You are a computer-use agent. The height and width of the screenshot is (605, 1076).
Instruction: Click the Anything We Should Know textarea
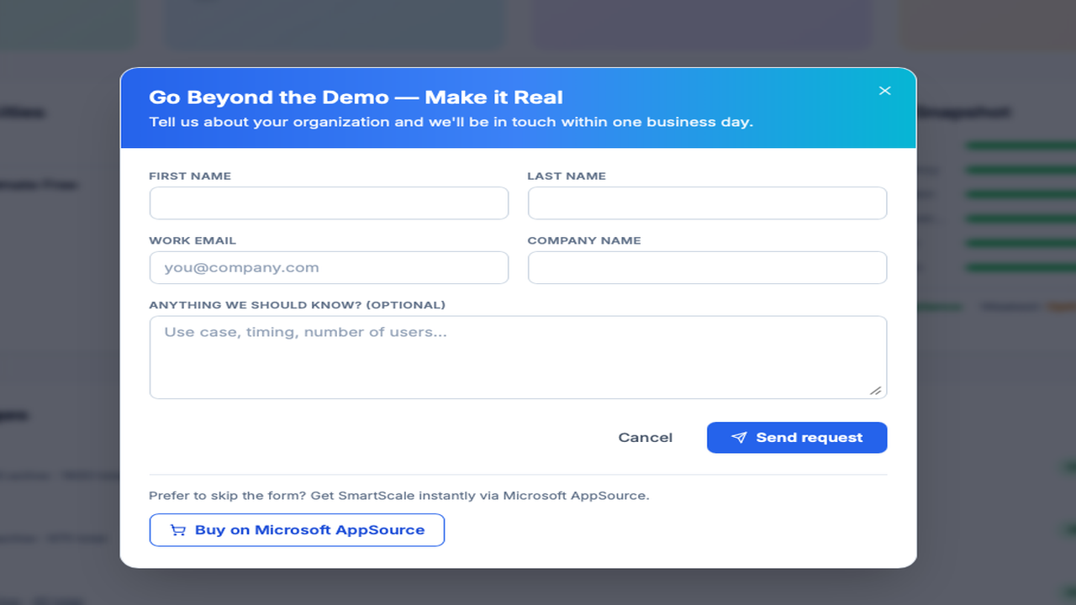[518, 357]
